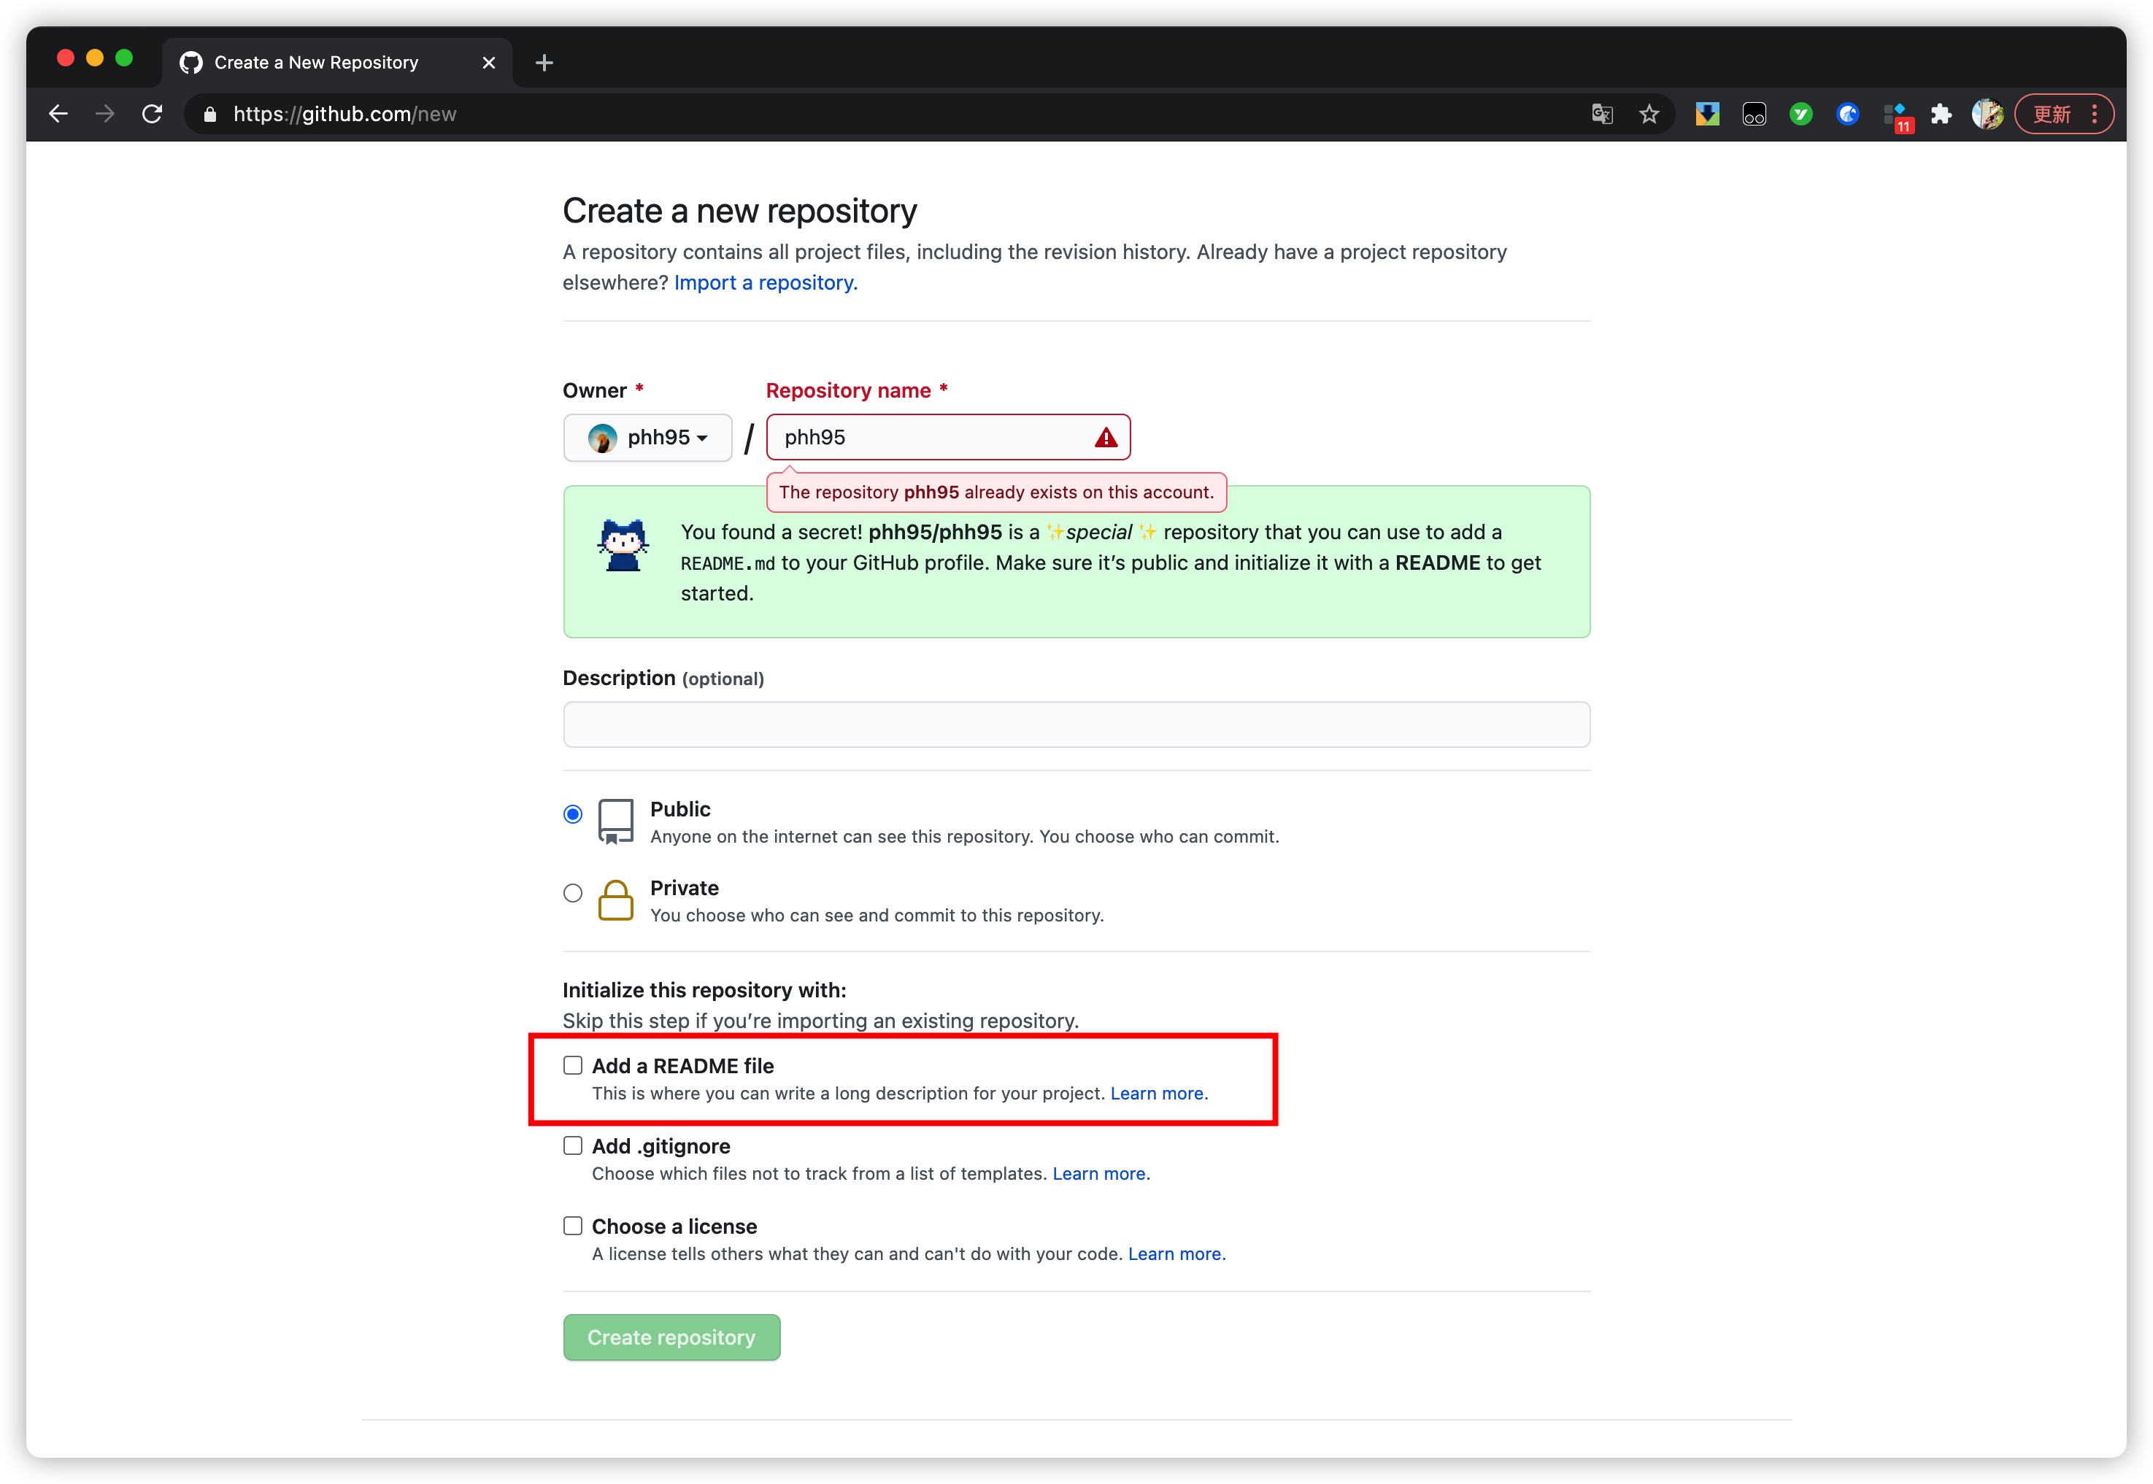Check Add a README file
The image size is (2153, 1484).
click(x=573, y=1066)
